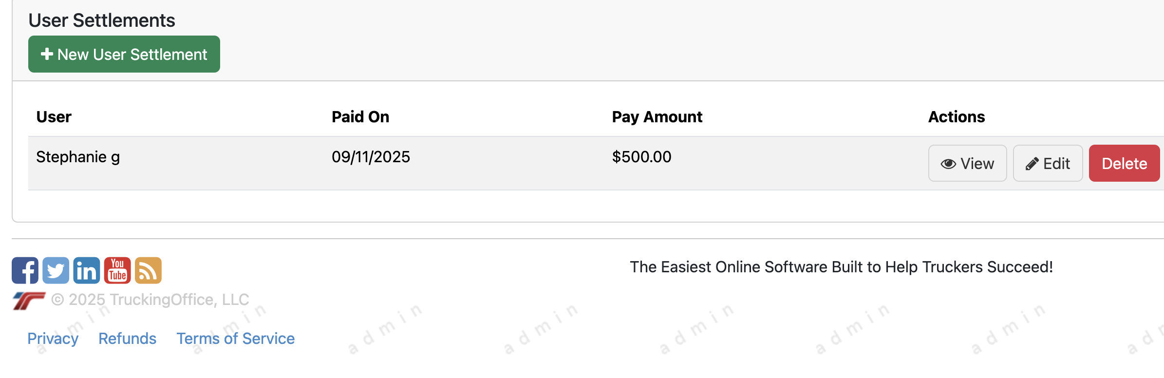The height and width of the screenshot is (378, 1164).
Task: Click the plus icon on New User Settlement
Action: tap(47, 54)
